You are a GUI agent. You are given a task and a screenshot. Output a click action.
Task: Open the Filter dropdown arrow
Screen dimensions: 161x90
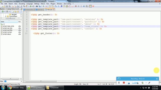tap(21, 81)
